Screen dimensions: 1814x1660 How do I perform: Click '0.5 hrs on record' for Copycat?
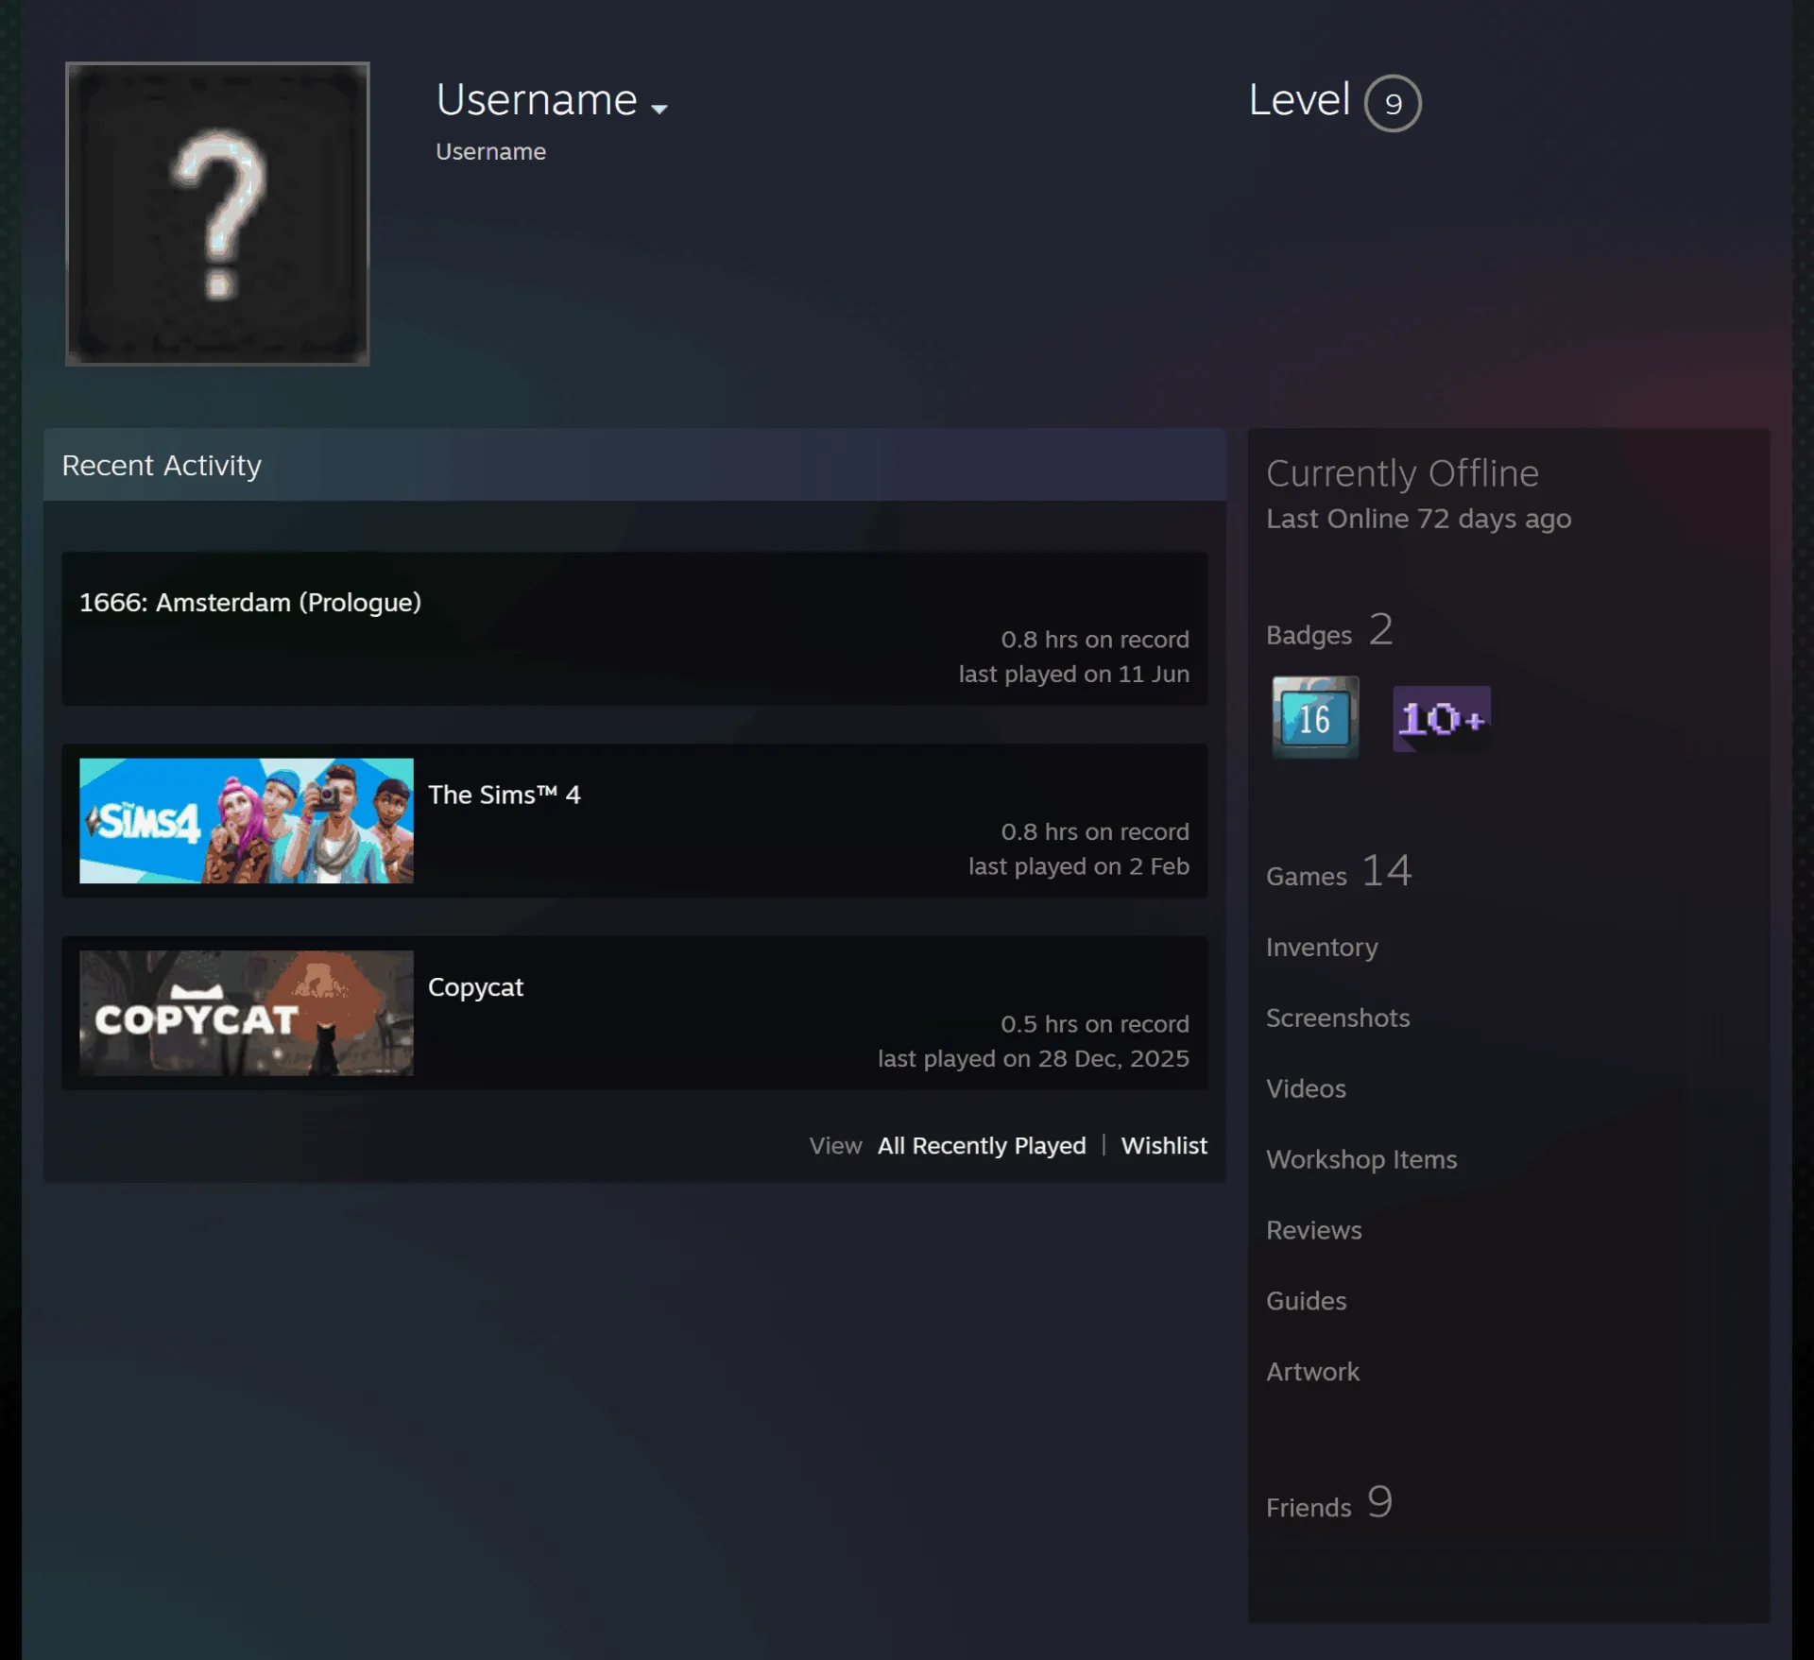click(x=1095, y=1024)
